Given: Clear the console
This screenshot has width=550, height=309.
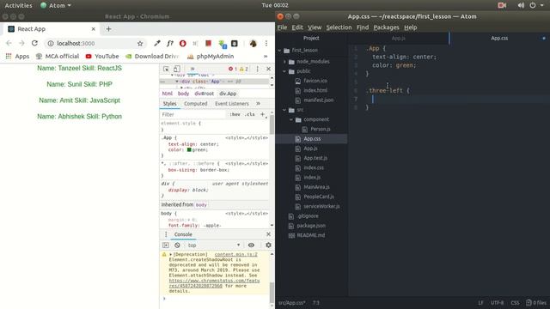Looking at the screenshot, I should tap(178, 245).
